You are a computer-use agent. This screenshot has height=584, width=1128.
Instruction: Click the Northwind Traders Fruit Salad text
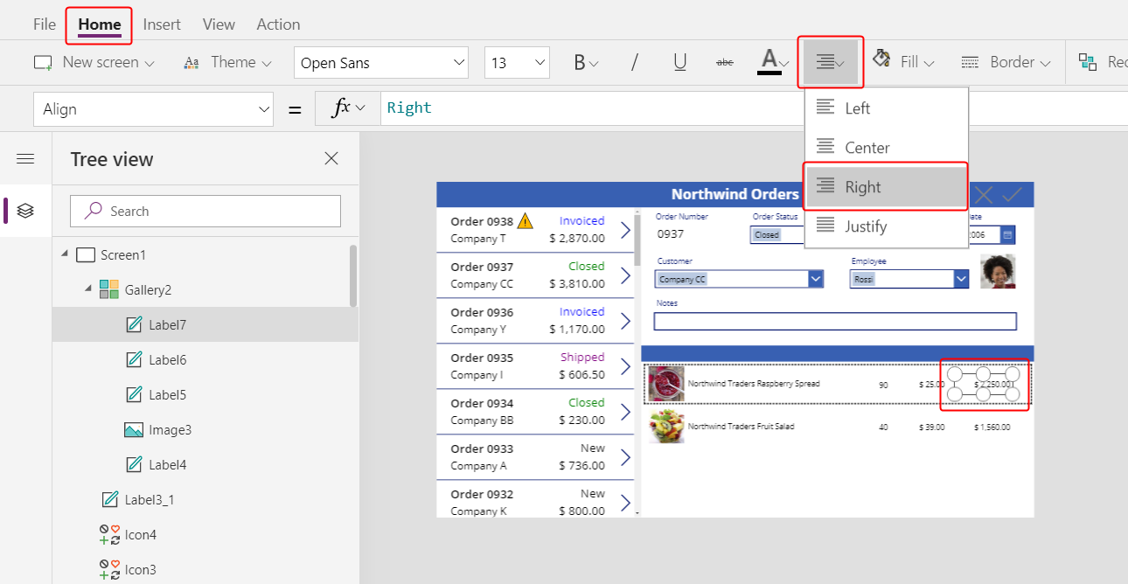click(x=741, y=427)
